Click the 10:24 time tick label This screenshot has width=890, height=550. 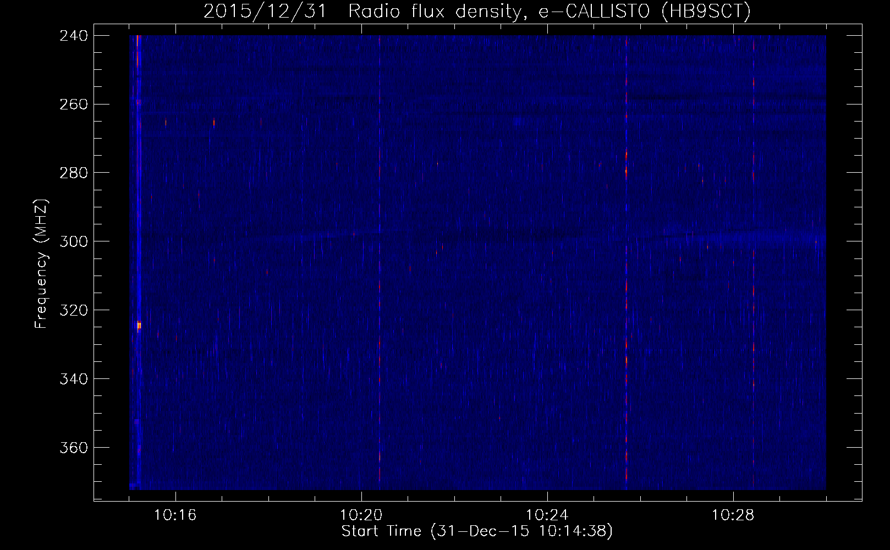pyautogui.click(x=547, y=515)
